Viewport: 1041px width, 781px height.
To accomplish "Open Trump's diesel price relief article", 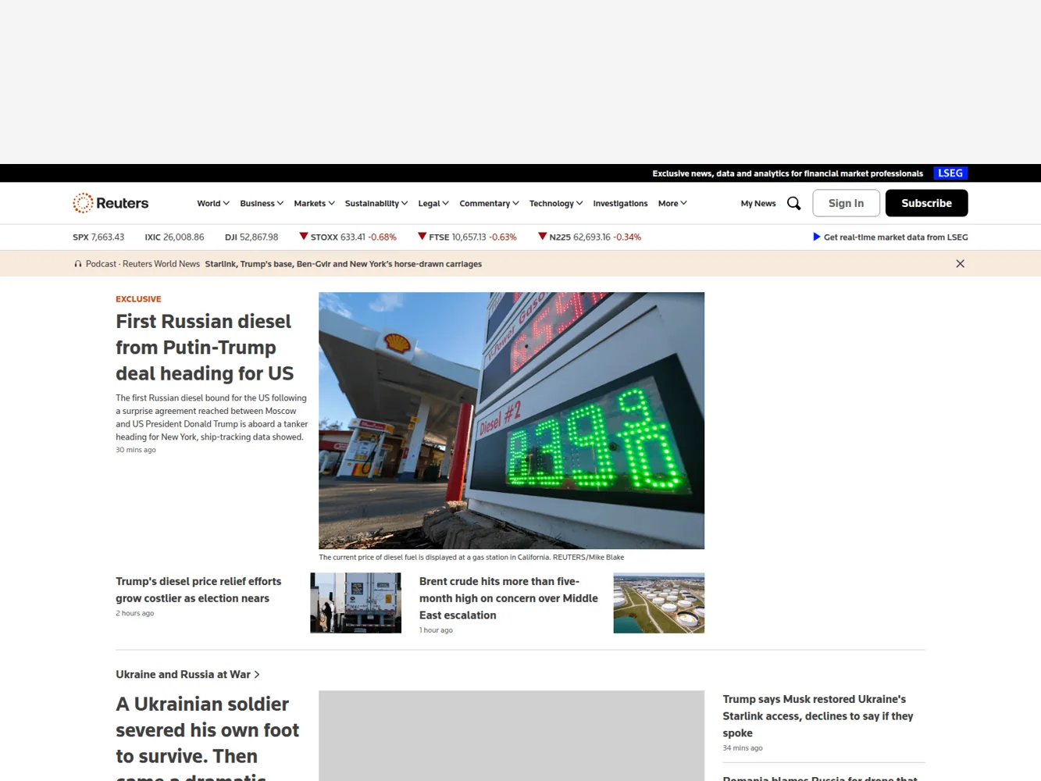I will (x=198, y=590).
